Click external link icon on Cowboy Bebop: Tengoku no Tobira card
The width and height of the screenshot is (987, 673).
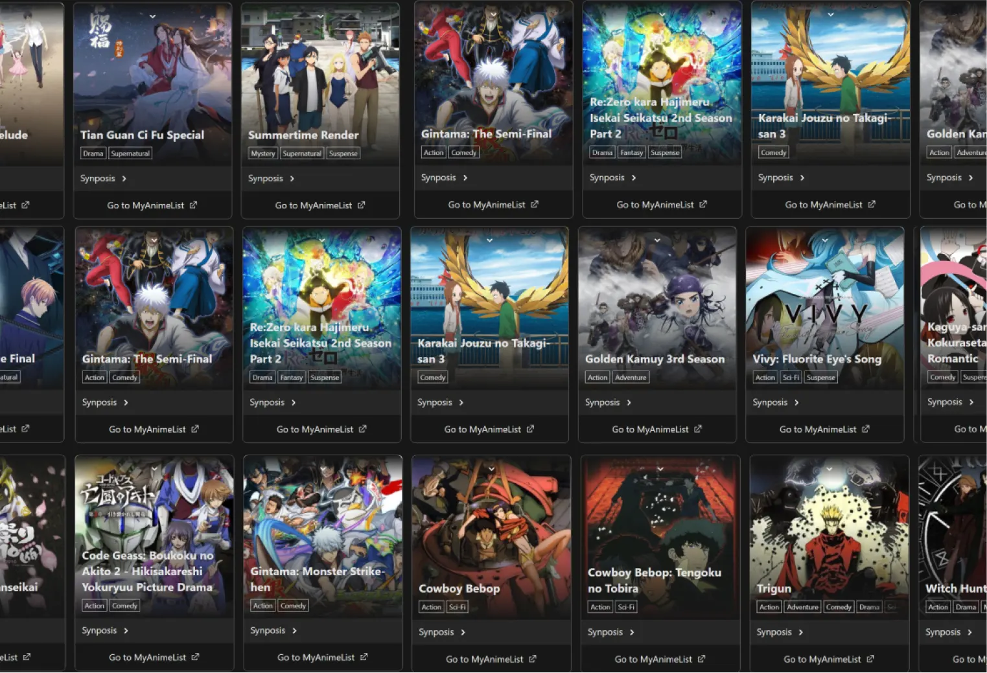pos(701,659)
